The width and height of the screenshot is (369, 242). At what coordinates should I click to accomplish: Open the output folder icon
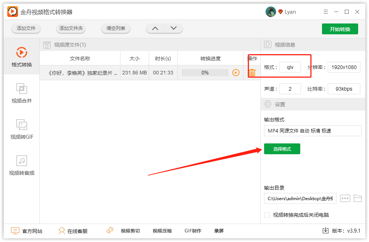[358, 198]
